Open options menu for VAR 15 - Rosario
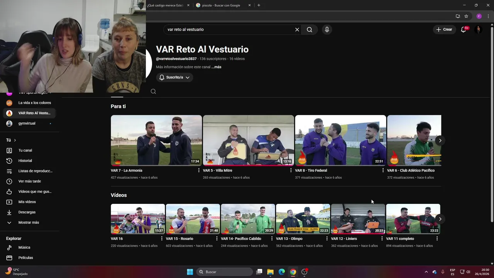 (x=217, y=239)
